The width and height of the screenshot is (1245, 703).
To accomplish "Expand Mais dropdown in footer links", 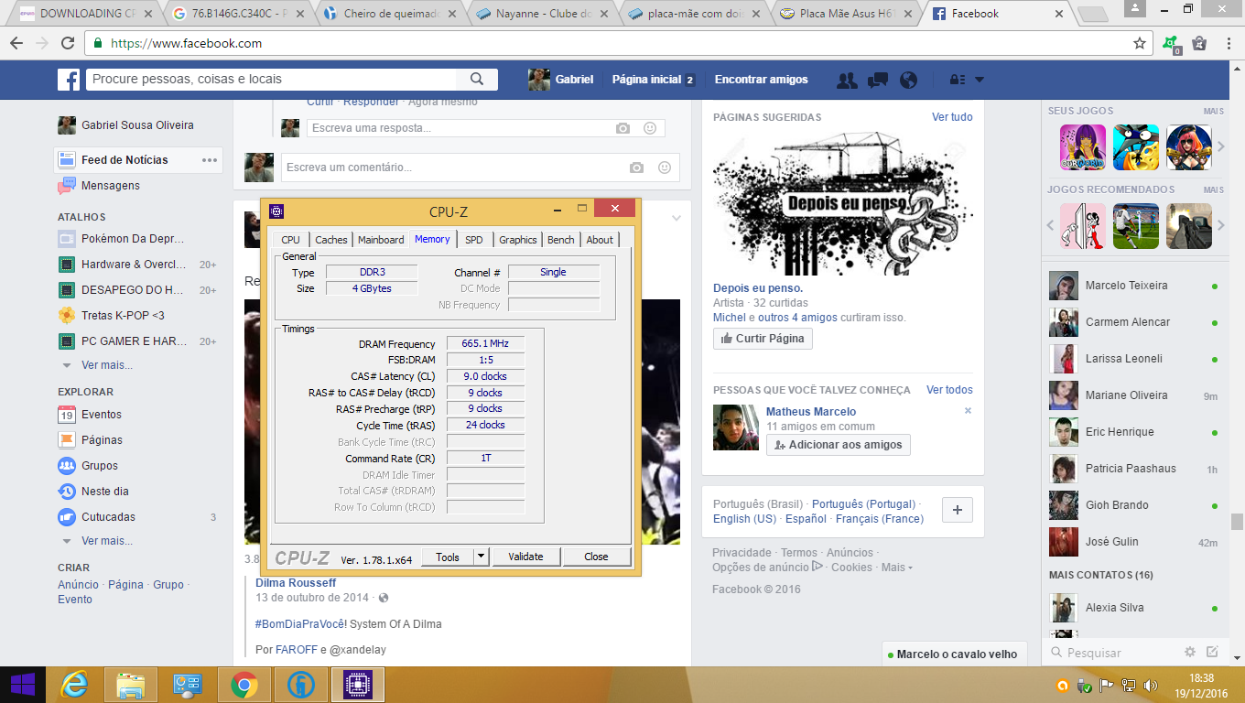I will tap(897, 568).
